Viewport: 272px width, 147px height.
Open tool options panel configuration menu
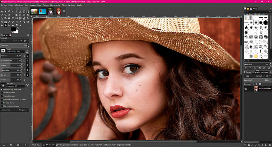tap(28, 35)
